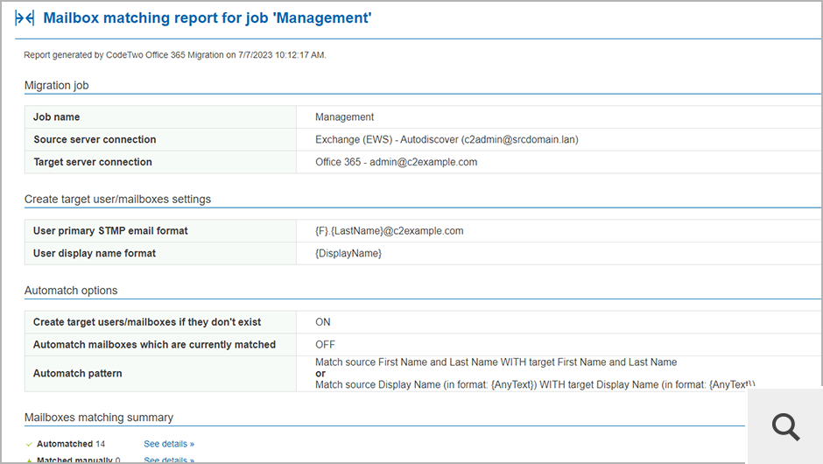Select the 'ON' value

323,322
